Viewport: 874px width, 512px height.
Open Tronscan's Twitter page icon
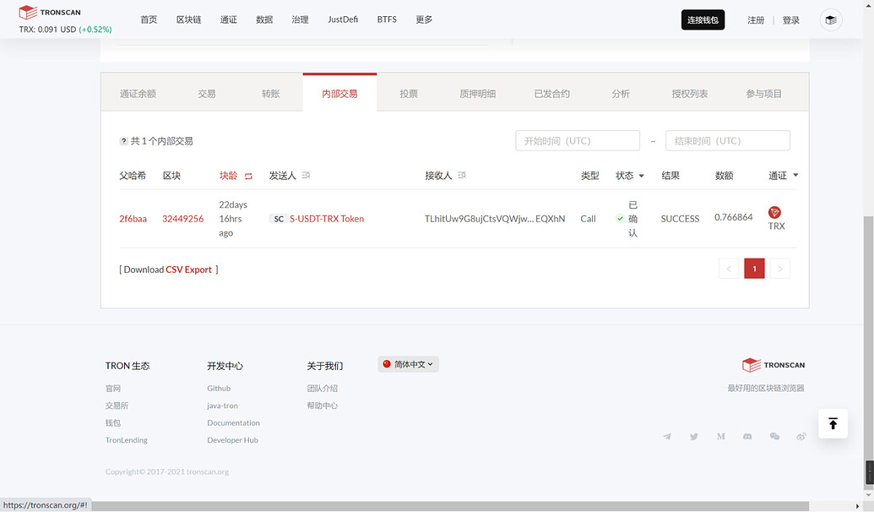pyautogui.click(x=694, y=436)
